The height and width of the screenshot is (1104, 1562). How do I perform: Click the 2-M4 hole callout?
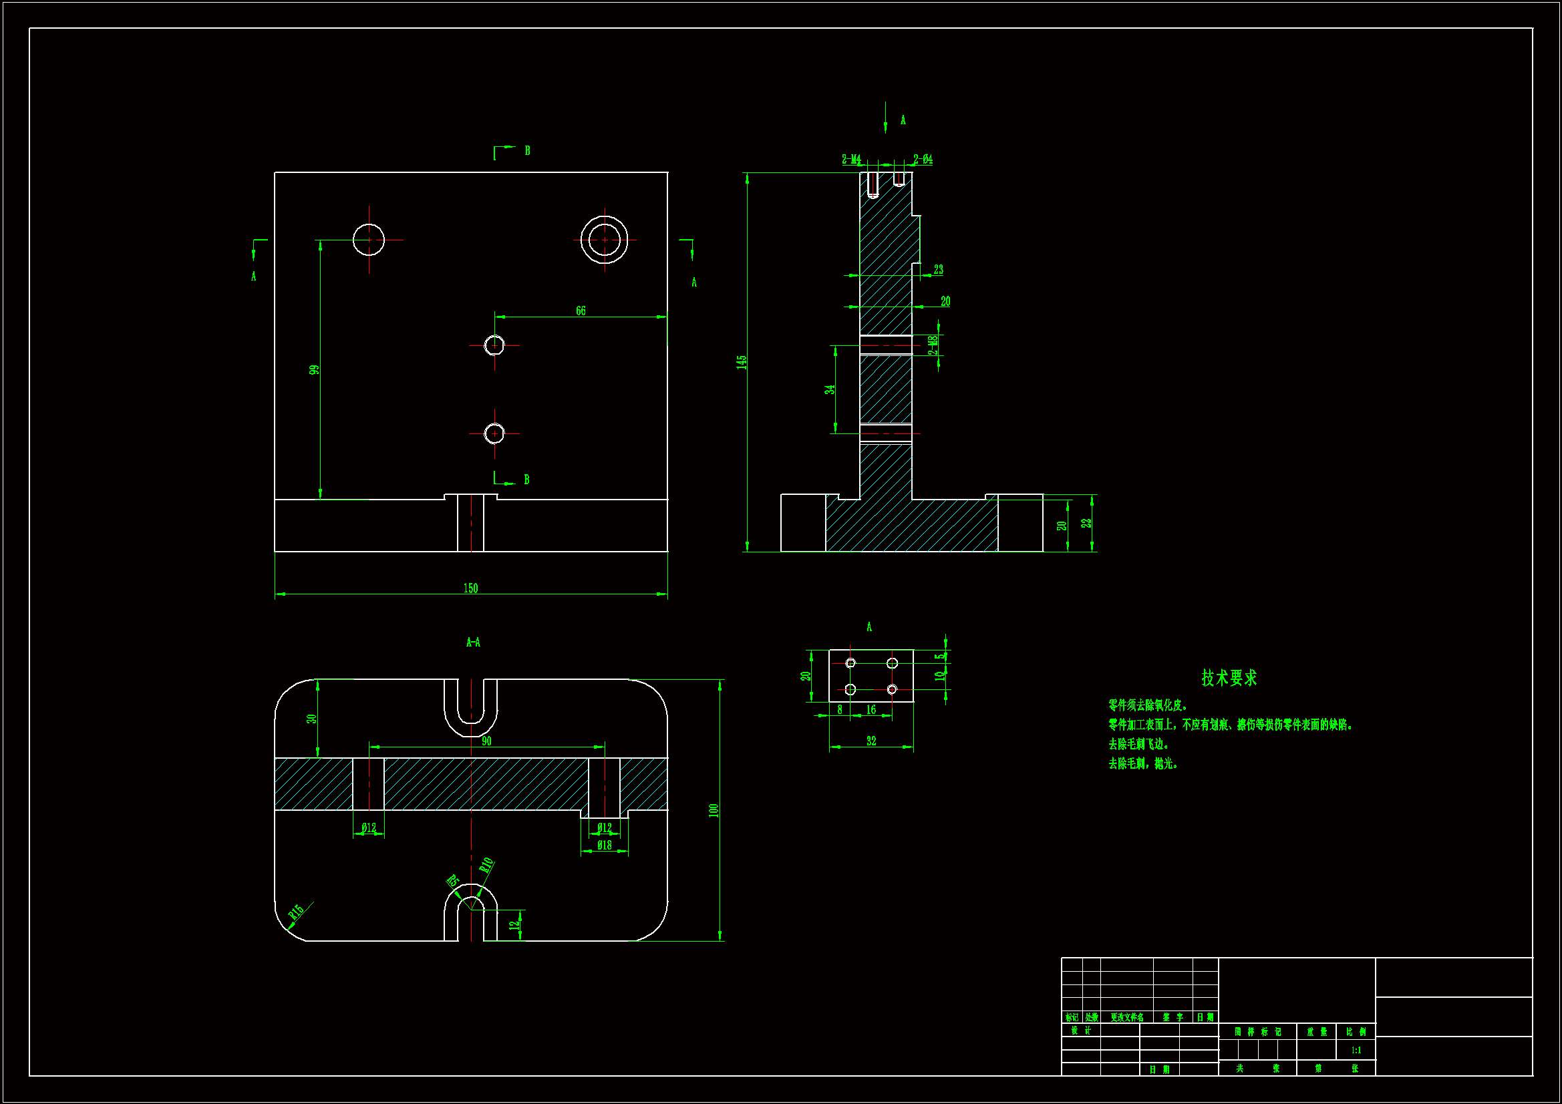click(x=851, y=159)
